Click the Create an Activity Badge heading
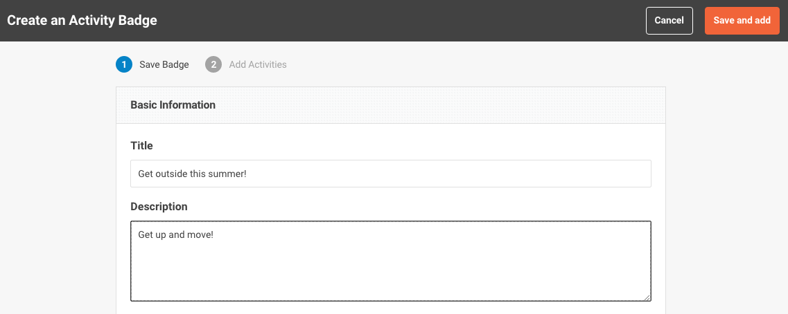Image resolution: width=788 pixels, height=314 pixels. 82,21
